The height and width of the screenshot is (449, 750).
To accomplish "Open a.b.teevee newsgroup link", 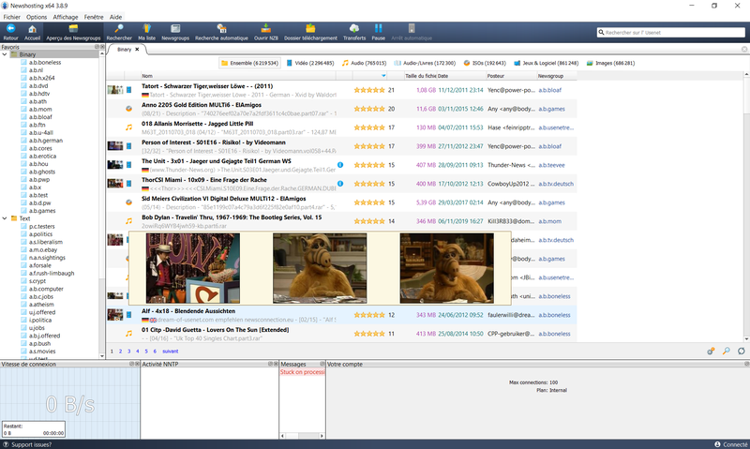I will click(551, 165).
